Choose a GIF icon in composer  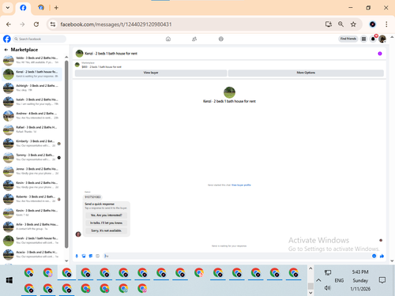[x=97, y=256]
